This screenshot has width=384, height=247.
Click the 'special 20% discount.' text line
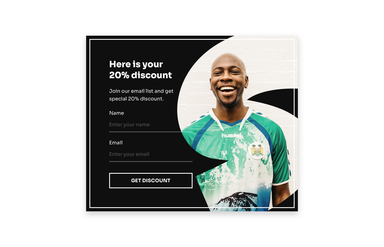[136, 99]
